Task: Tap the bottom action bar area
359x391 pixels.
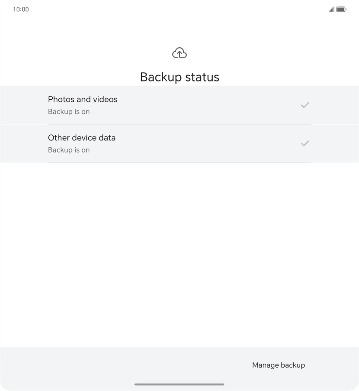Action: (x=179, y=365)
